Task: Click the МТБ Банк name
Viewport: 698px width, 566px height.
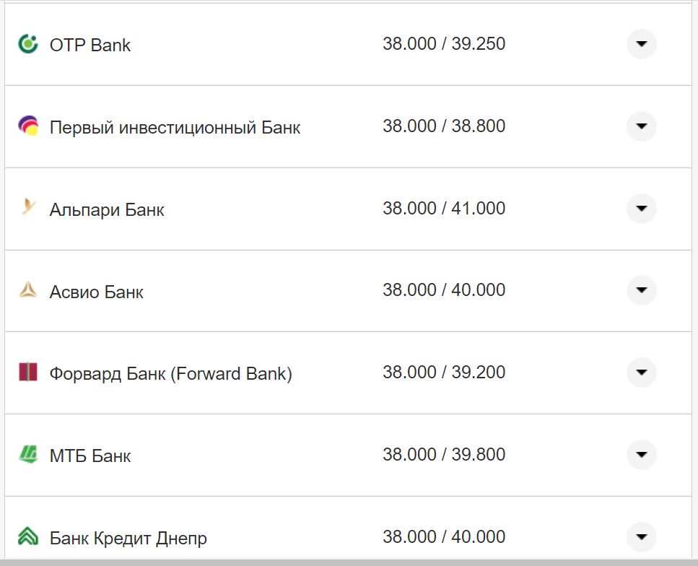Action: click(90, 456)
